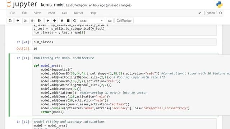
Task: Click Python 3 kernel name
Action: click(211, 13)
